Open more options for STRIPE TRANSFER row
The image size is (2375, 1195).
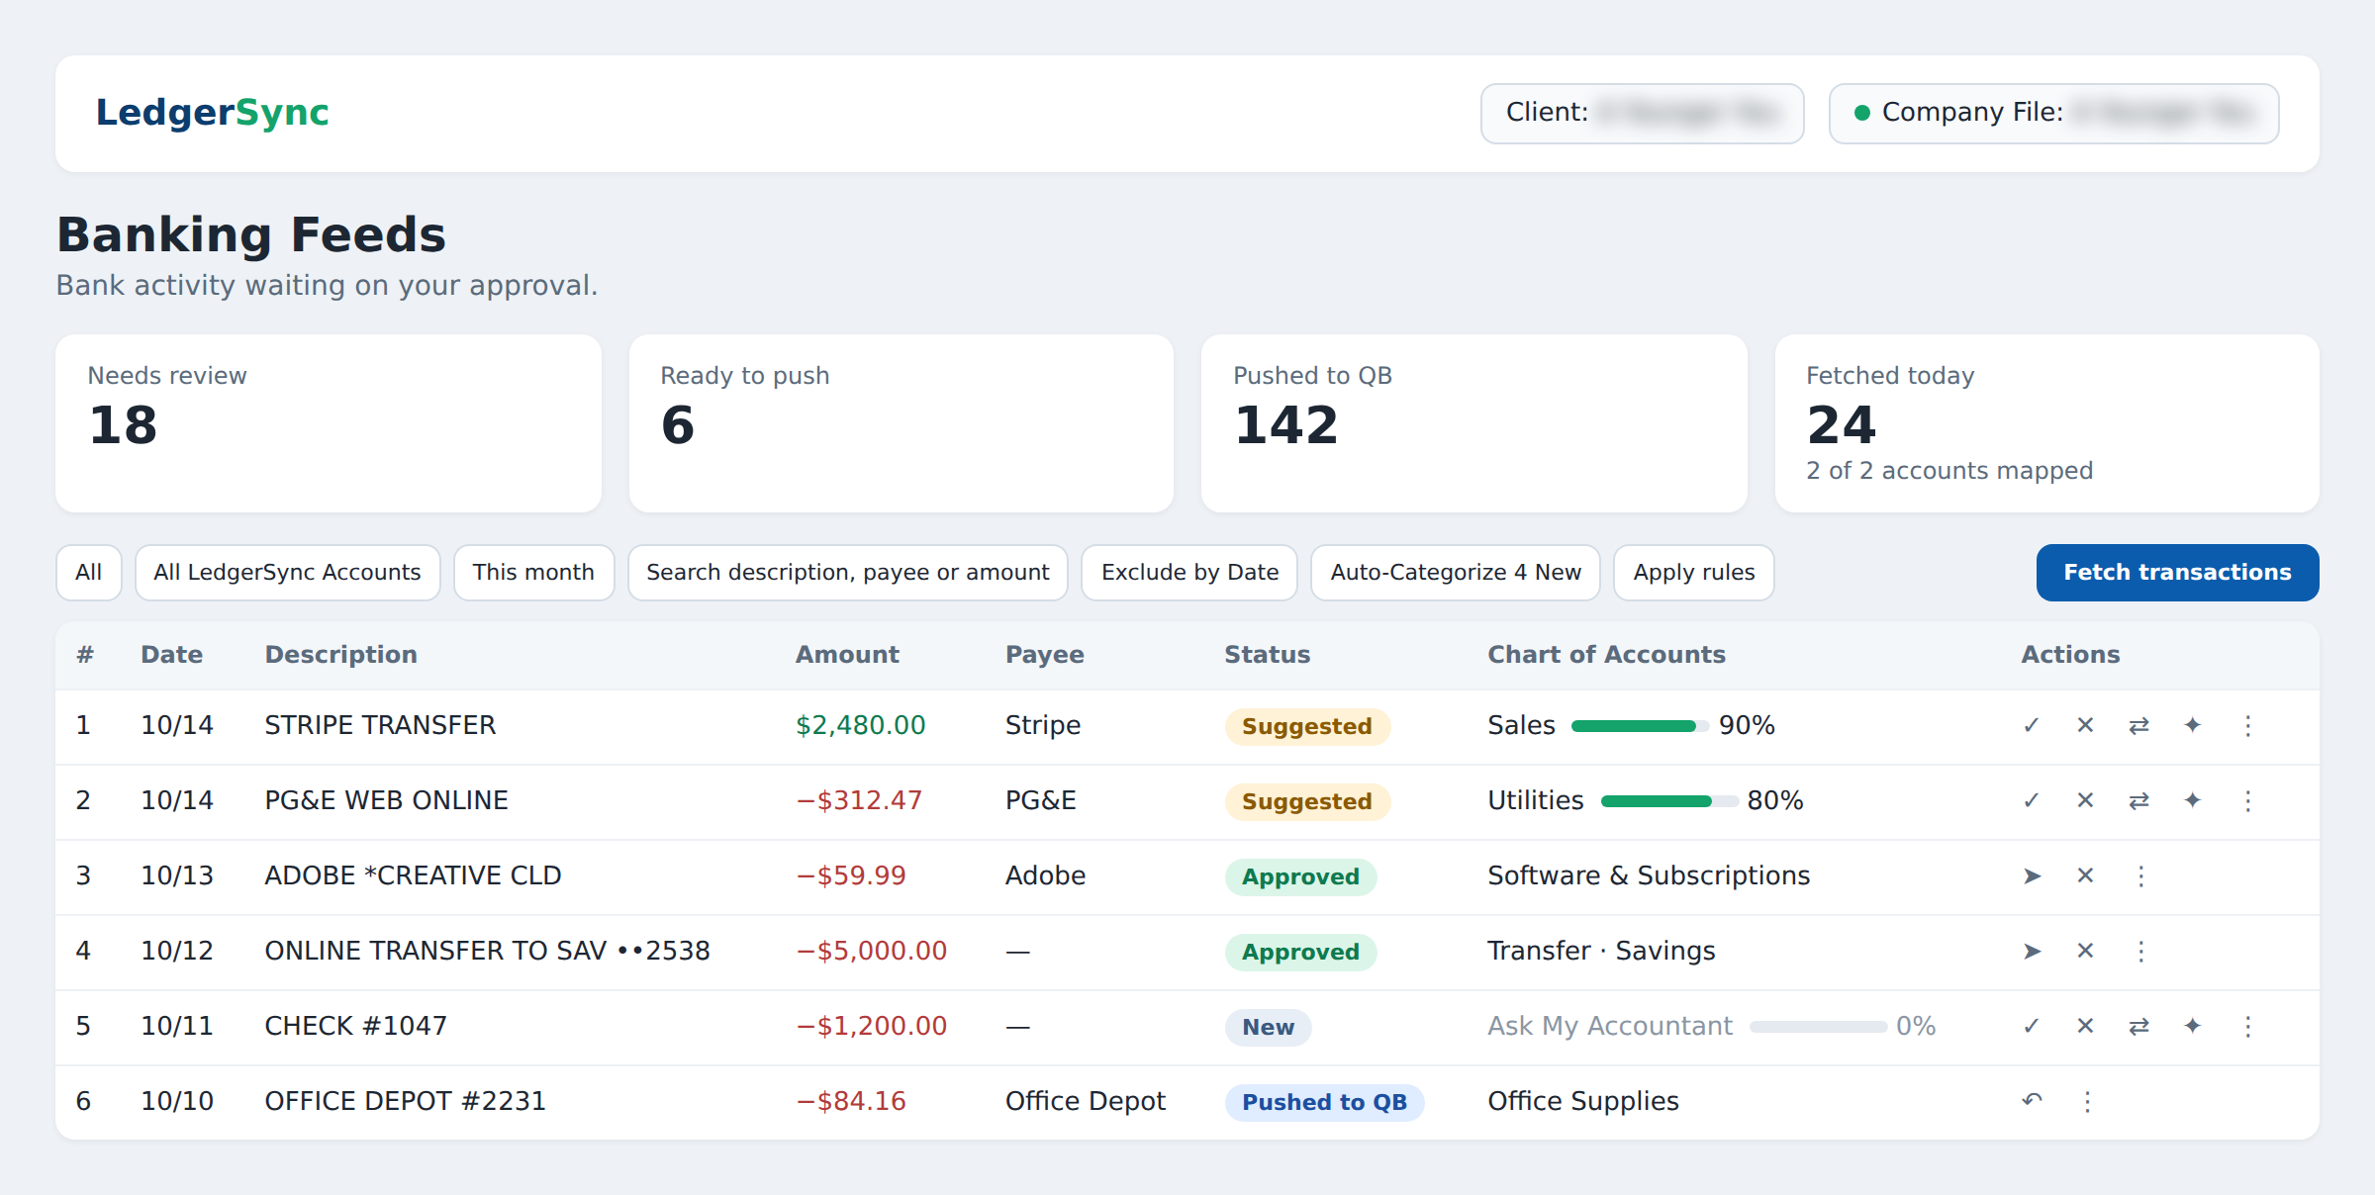click(2247, 725)
